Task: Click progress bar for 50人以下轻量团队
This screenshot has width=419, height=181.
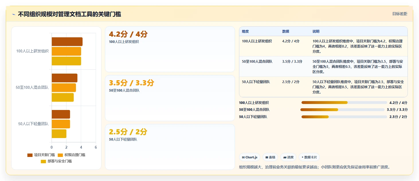Action: [x=344, y=117]
